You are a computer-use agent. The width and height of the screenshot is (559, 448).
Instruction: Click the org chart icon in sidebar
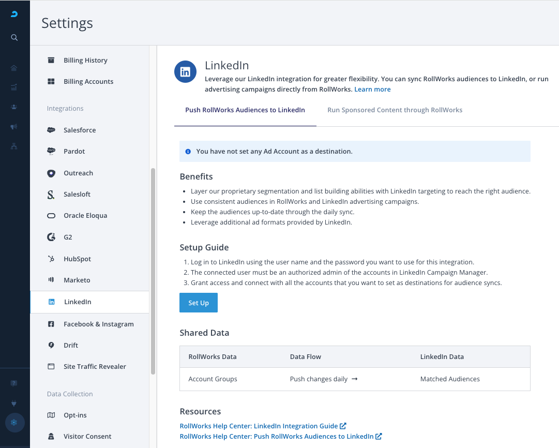coord(14,146)
